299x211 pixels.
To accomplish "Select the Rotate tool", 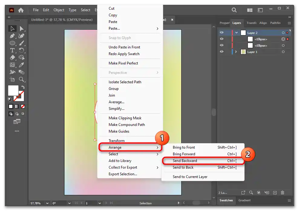I will [x=21, y=50].
